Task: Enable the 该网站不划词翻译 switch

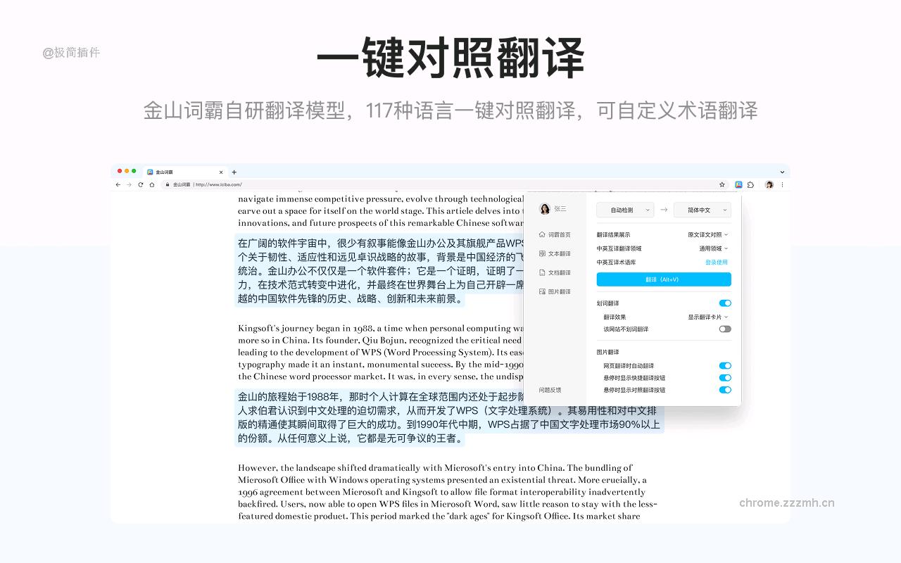Action: (x=725, y=329)
